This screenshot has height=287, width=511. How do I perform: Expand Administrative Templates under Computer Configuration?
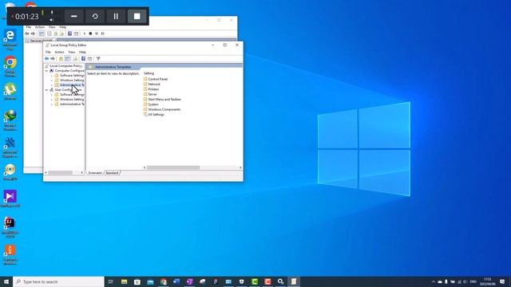click(51, 85)
